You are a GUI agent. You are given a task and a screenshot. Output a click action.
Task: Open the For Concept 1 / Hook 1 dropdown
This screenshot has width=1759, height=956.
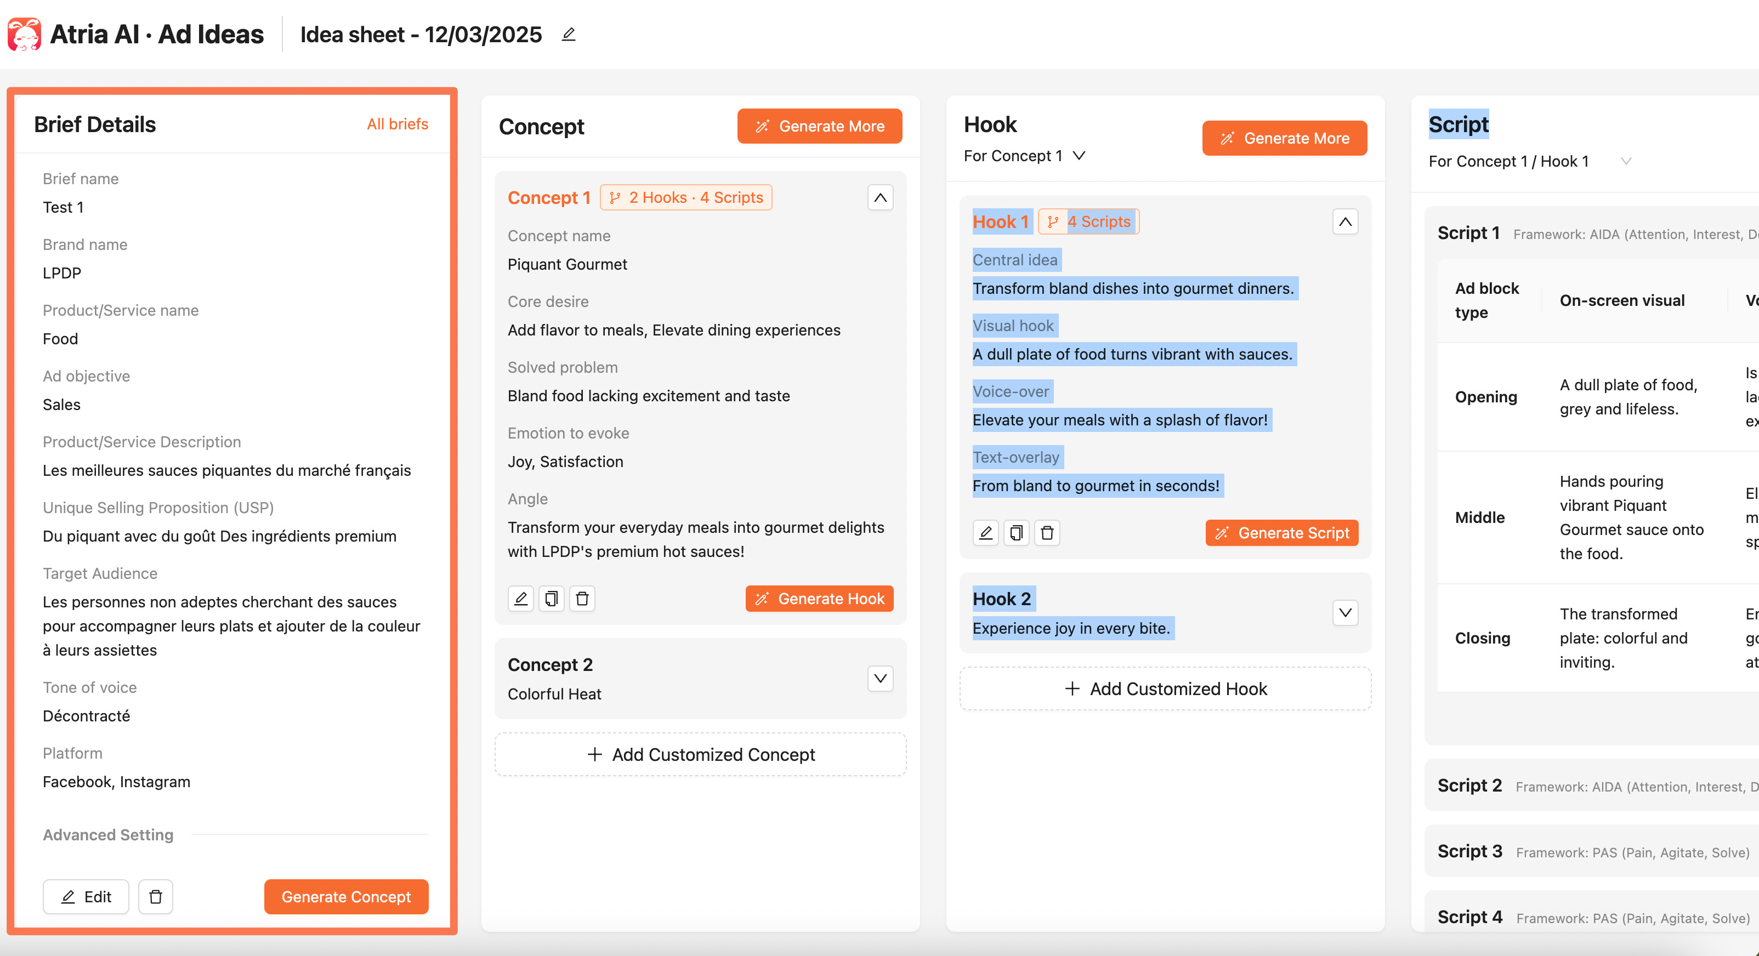(1530, 161)
